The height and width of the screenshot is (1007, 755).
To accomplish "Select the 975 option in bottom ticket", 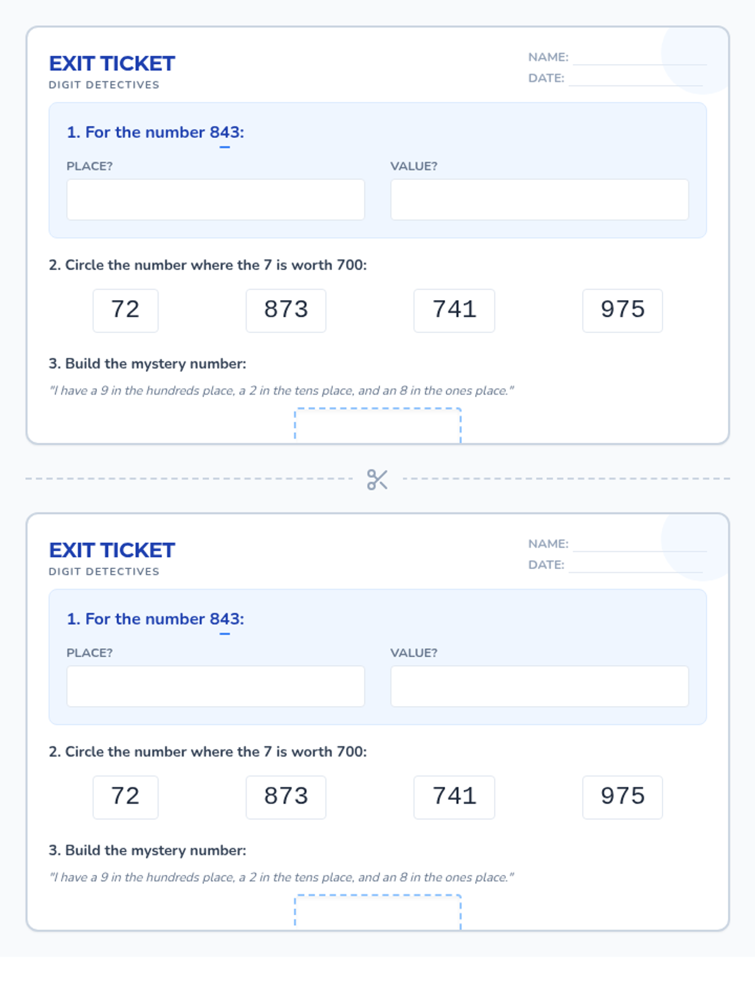I will pos(622,797).
